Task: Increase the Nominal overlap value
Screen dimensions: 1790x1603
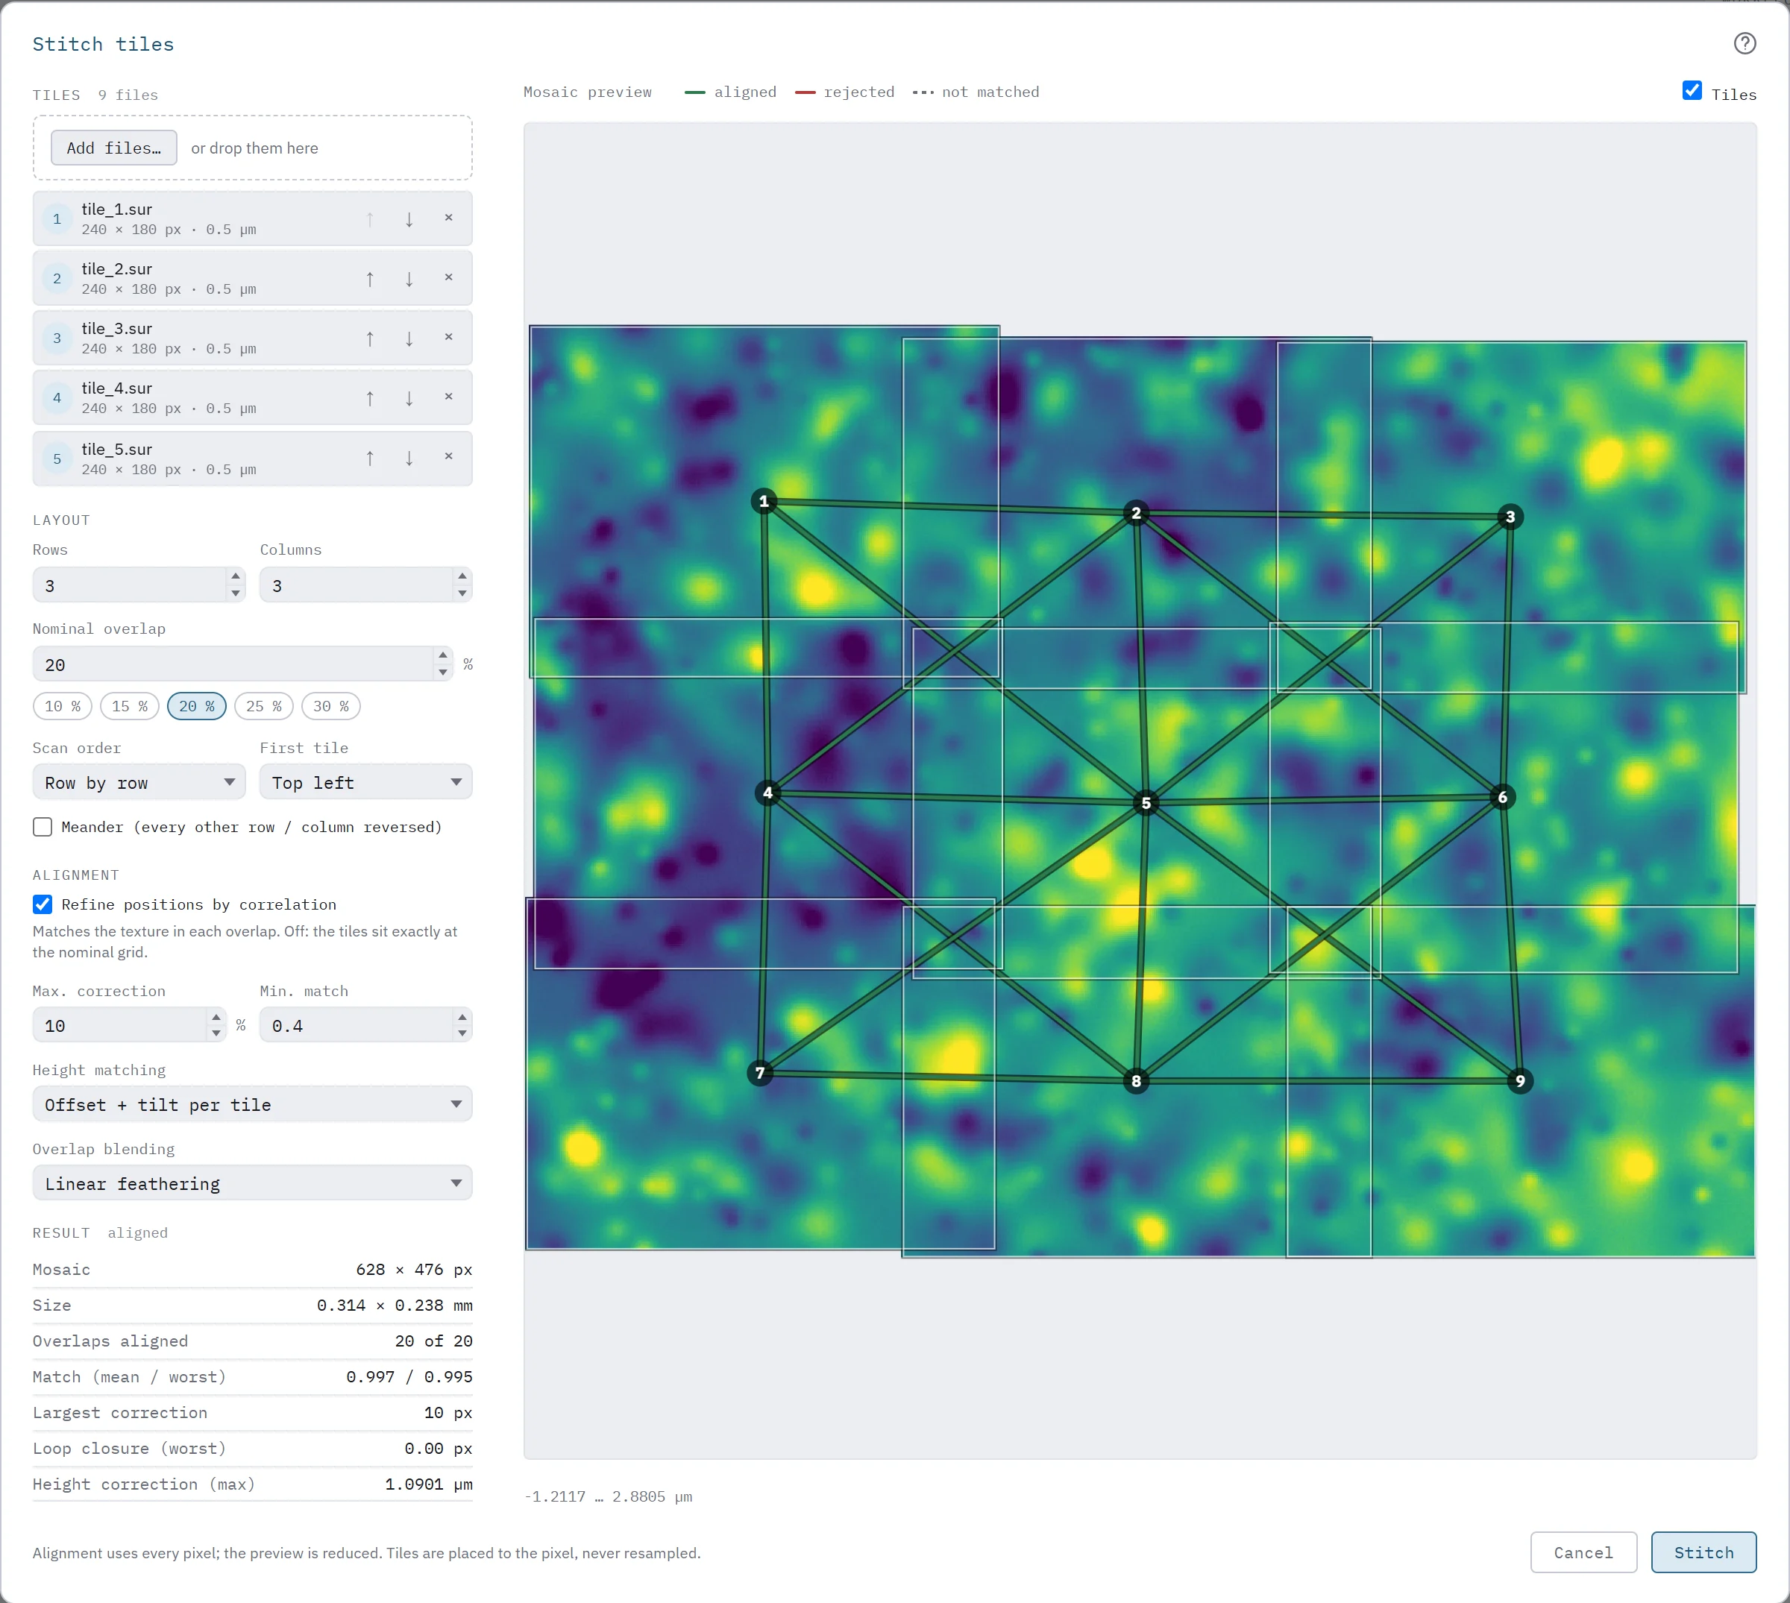Action: pyautogui.click(x=443, y=655)
